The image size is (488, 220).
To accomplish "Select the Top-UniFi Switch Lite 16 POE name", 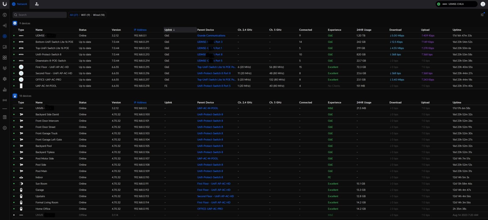I will (52, 48).
